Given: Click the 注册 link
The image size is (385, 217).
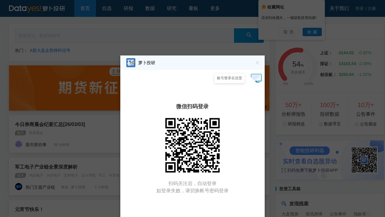Looking at the screenshot, I should click(x=372, y=8).
